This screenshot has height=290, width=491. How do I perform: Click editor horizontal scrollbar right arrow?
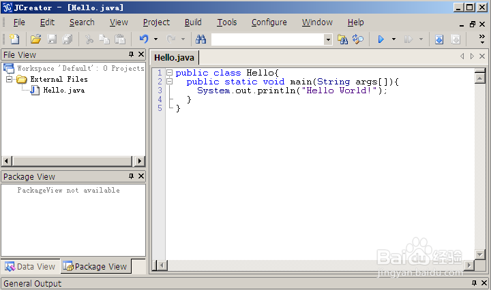(468, 265)
